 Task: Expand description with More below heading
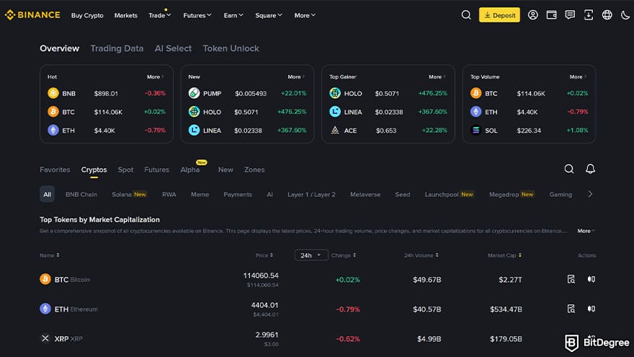tap(586, 231)
